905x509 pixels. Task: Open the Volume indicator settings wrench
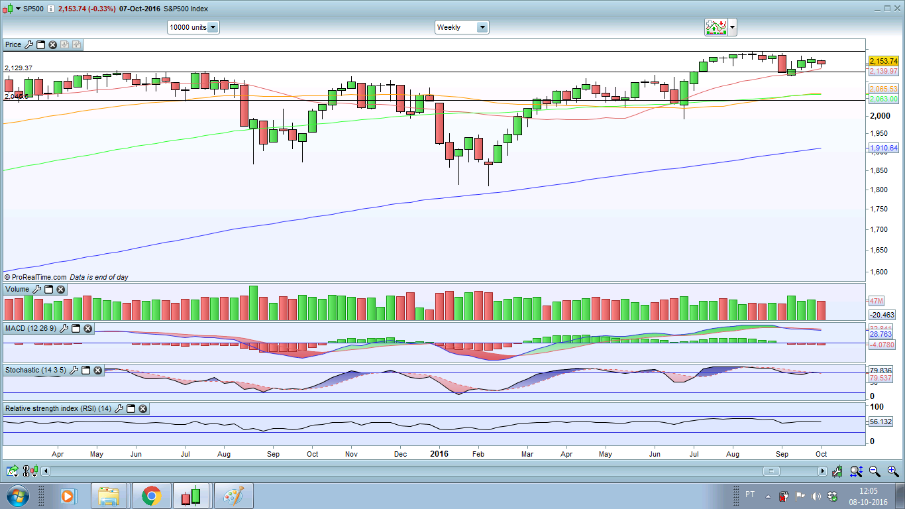point(36,289)
